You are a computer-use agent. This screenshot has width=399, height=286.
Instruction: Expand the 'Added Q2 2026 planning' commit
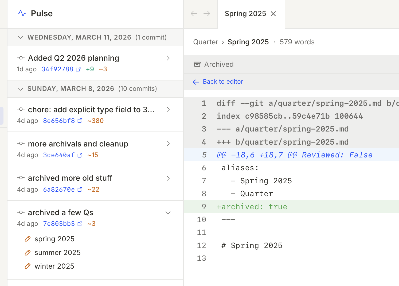pos(168,58)
